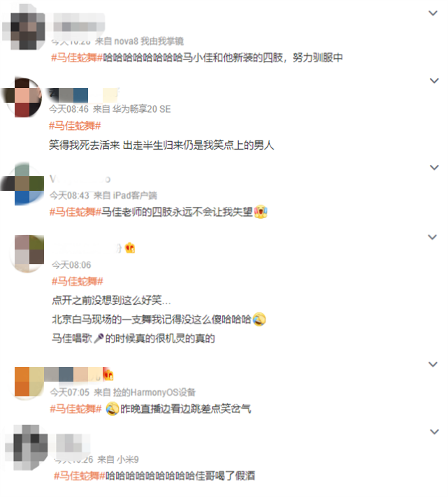The image size is (448, 497).
Task: Open #马佳蛇舞# hashtag in the 小米9 post
Action: 79,476
